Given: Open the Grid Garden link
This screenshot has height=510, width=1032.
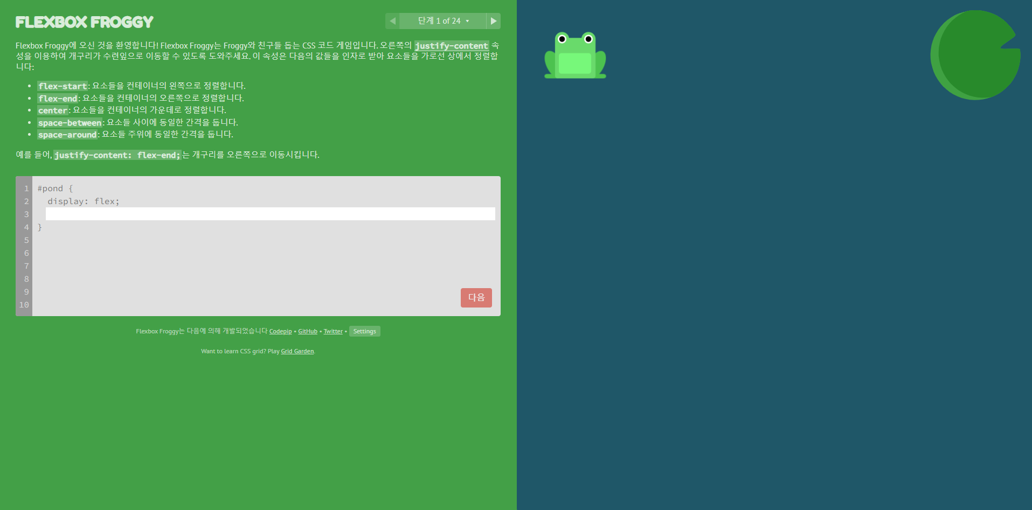Looking at the screenshot, I should tap(297, 351).
